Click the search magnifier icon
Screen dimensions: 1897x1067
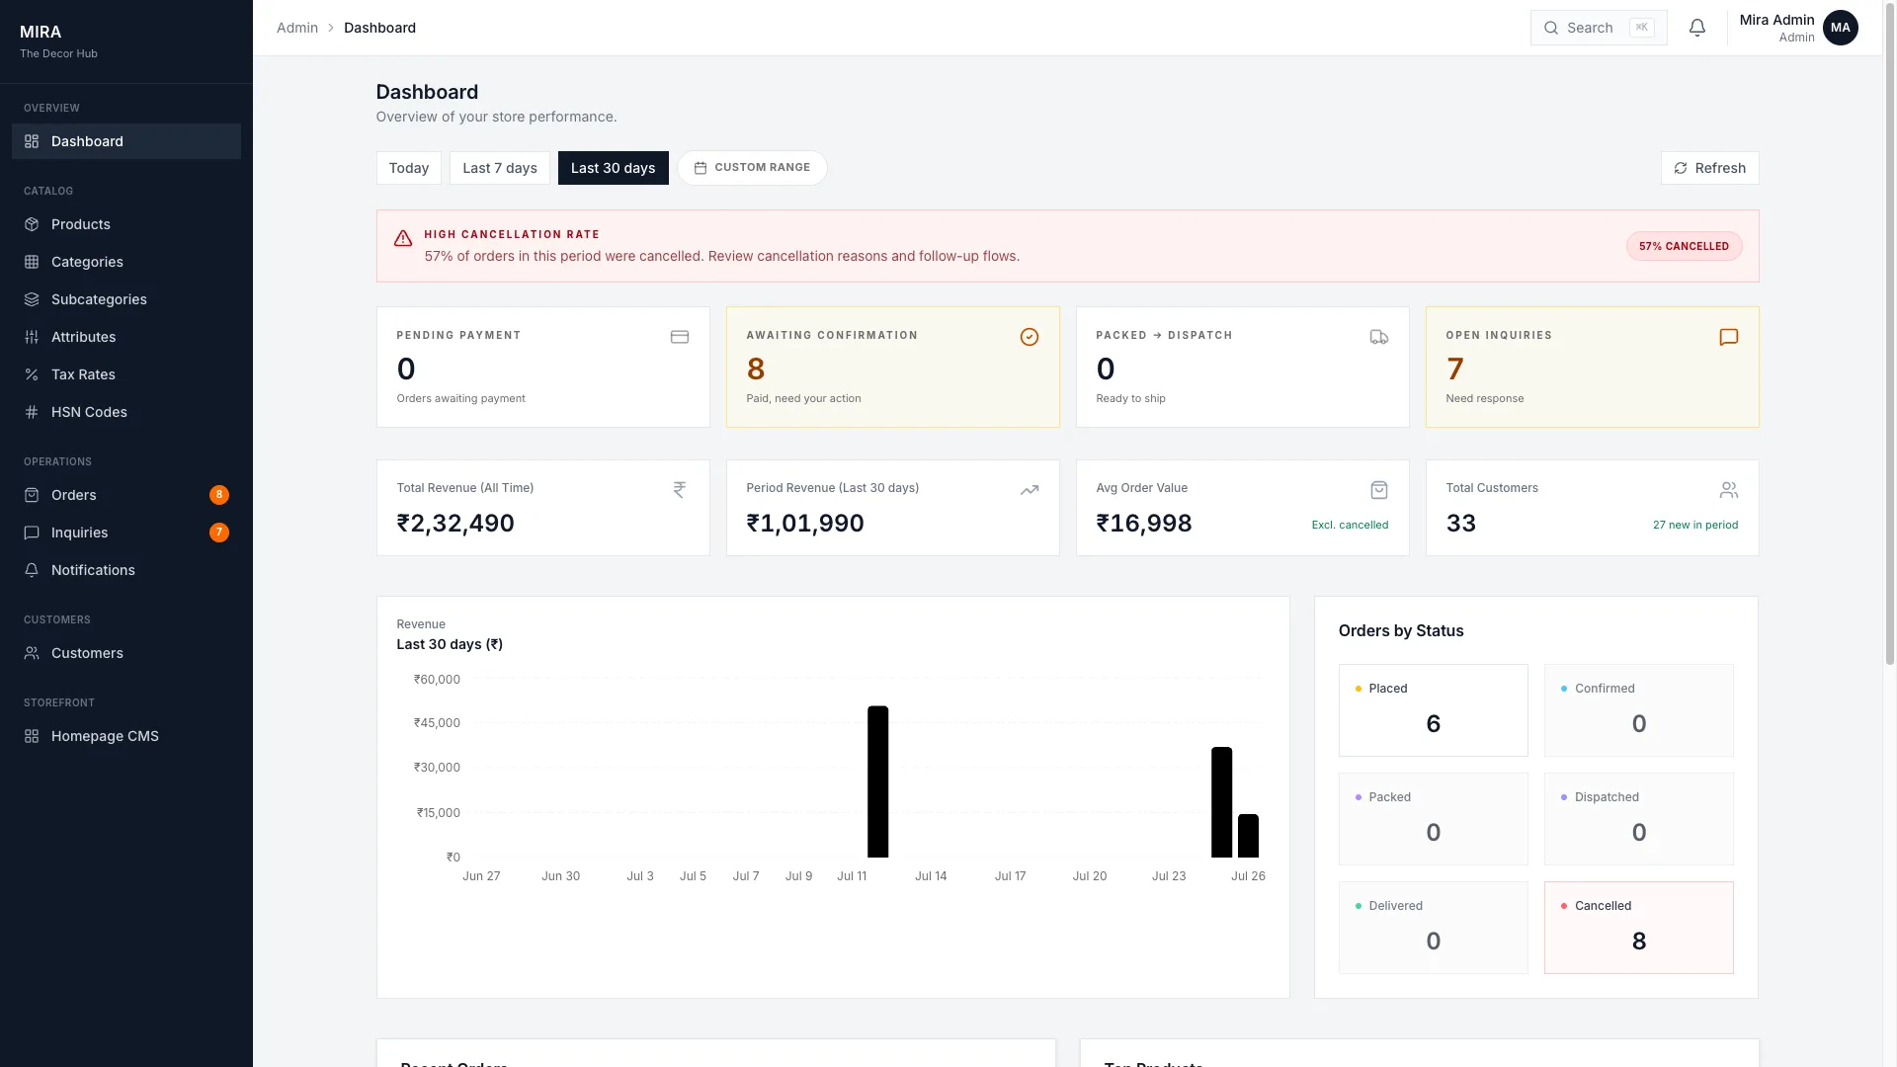(1551, 28)
